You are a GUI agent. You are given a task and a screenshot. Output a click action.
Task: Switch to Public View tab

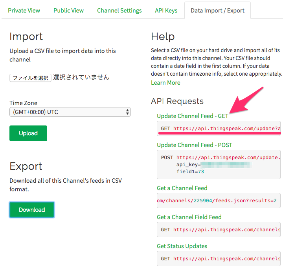(68, 11)
